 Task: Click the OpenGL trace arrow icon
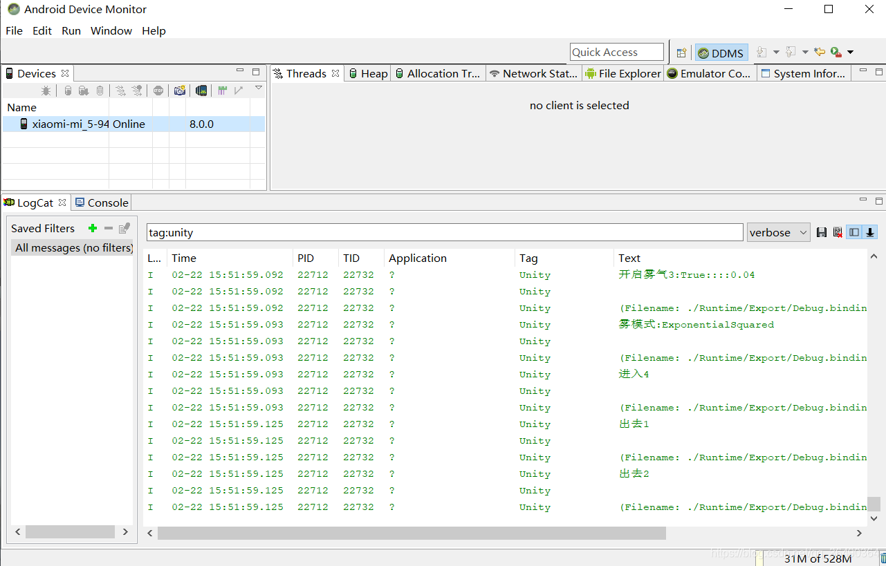tap(239, 91)
